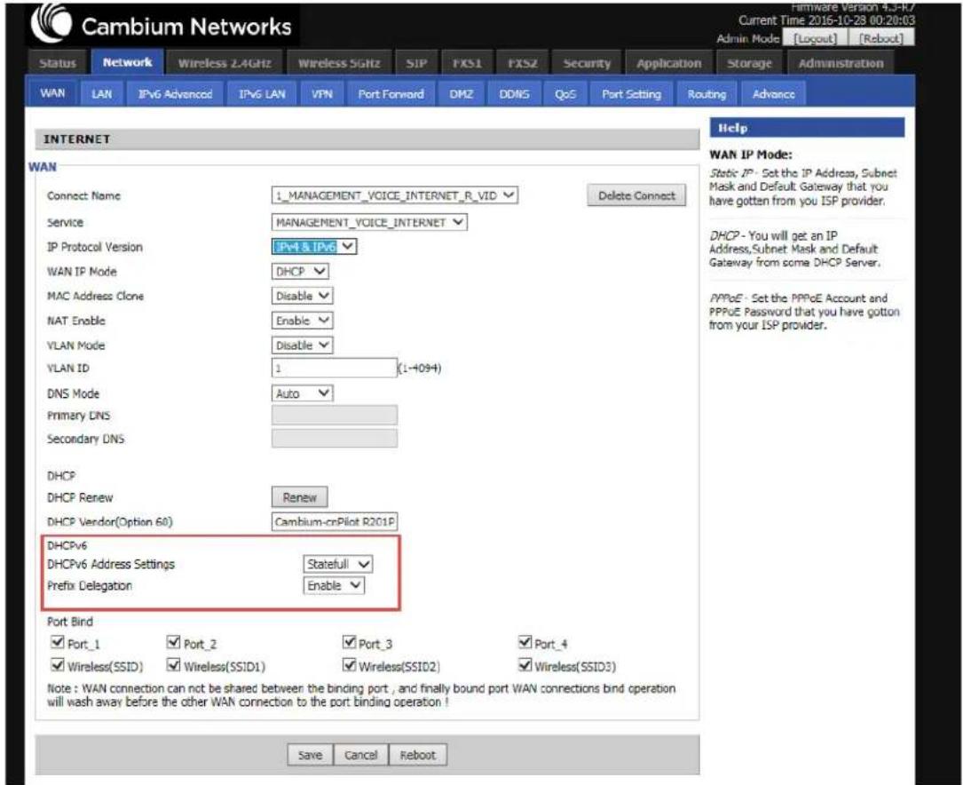Toggle the Port_4 checkbox
The height and width of the screenshot is (785, 963).
click(525, 643)
